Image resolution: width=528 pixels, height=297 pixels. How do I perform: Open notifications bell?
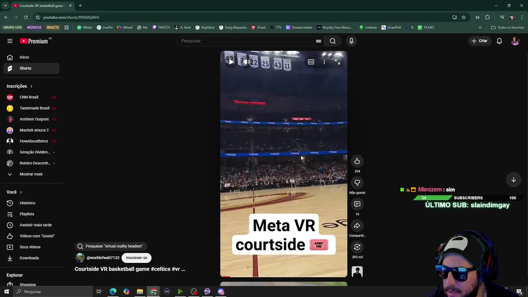point(499,41)
